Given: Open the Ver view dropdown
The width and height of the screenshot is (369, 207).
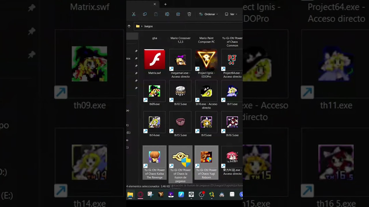Looking at the screenshot, I should (x=231, y=14).
